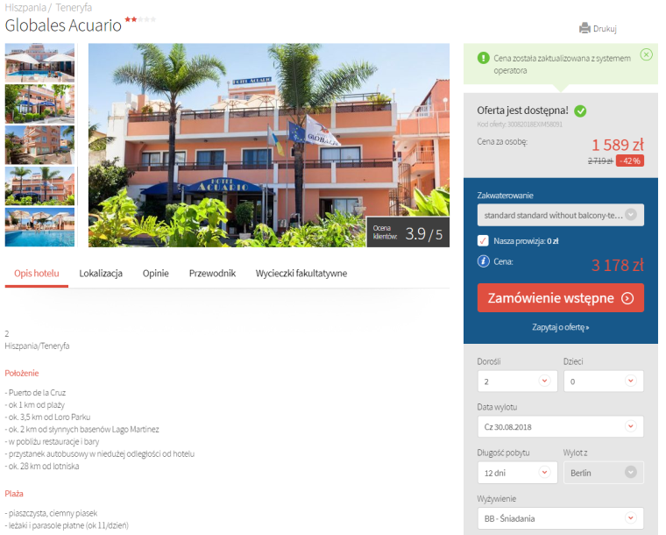The height and width of the screenshot is (535, 666).
Task: Open the Data wylotu date dropdown
Action: tap(560, 426)
